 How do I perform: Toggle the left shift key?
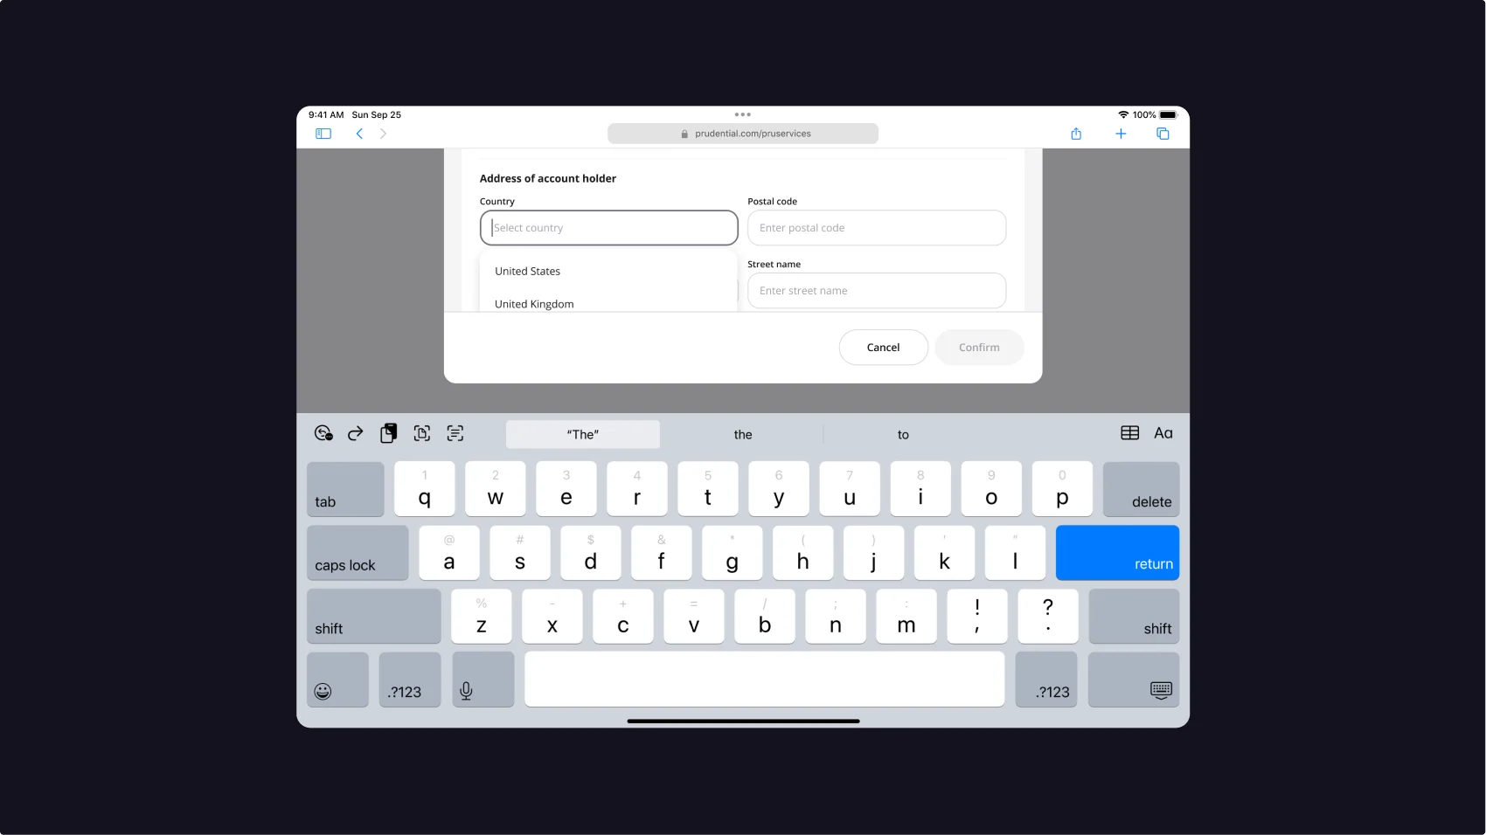(x=374, y=617)
